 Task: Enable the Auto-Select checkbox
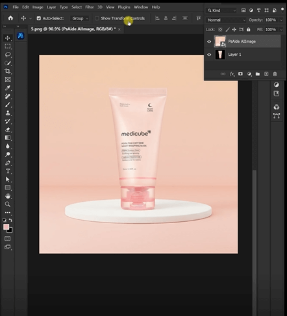point(39,18)
